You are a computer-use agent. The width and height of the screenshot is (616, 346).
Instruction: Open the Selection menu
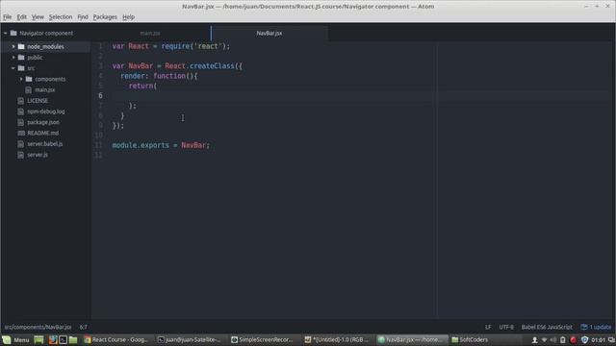tap(61, 17)
